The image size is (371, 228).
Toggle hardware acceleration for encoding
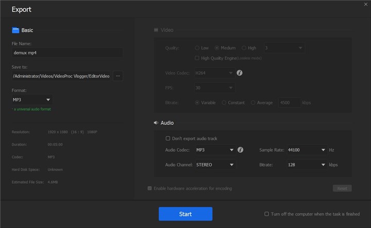(150, 188)
